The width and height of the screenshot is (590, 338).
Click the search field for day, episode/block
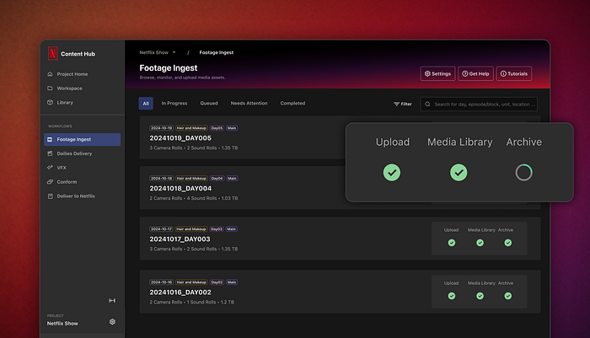(x=479, y=104)
